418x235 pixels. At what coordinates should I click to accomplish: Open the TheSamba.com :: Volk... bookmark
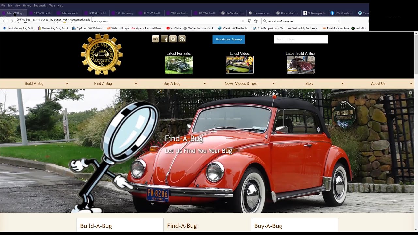pos(200,28)
